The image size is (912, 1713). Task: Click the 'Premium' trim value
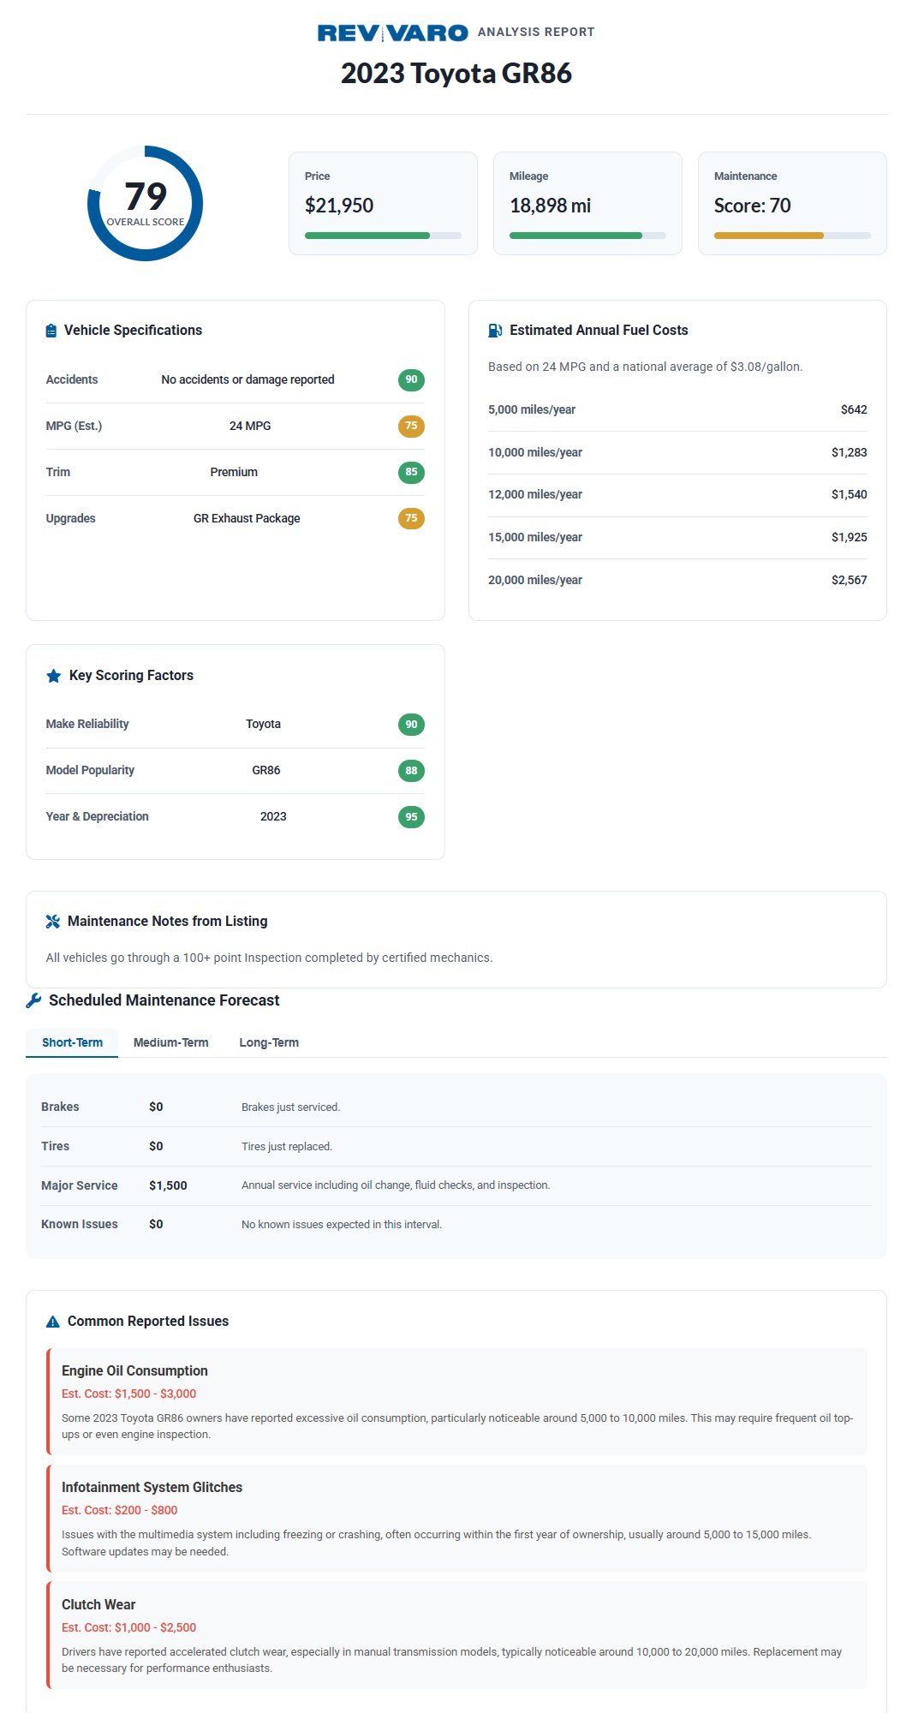click(x=234, y=472)
